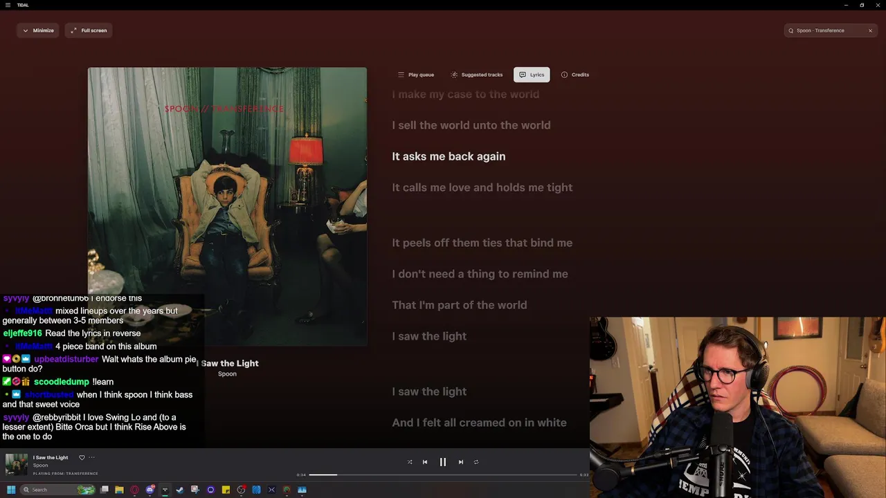Close the TIDAL window

[x=878, y=5]
